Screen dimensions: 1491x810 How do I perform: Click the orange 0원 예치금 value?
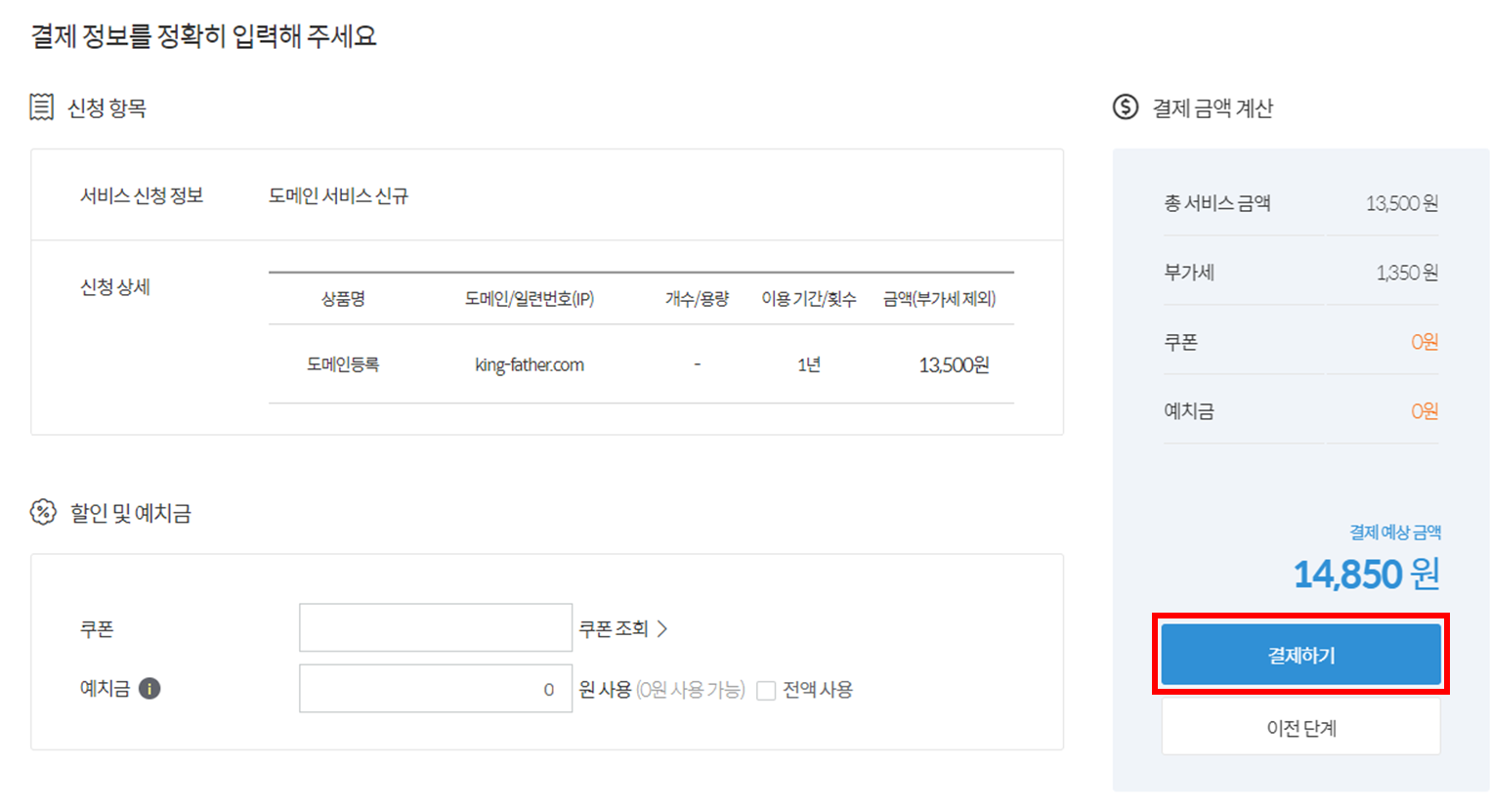coord(1425,411)
